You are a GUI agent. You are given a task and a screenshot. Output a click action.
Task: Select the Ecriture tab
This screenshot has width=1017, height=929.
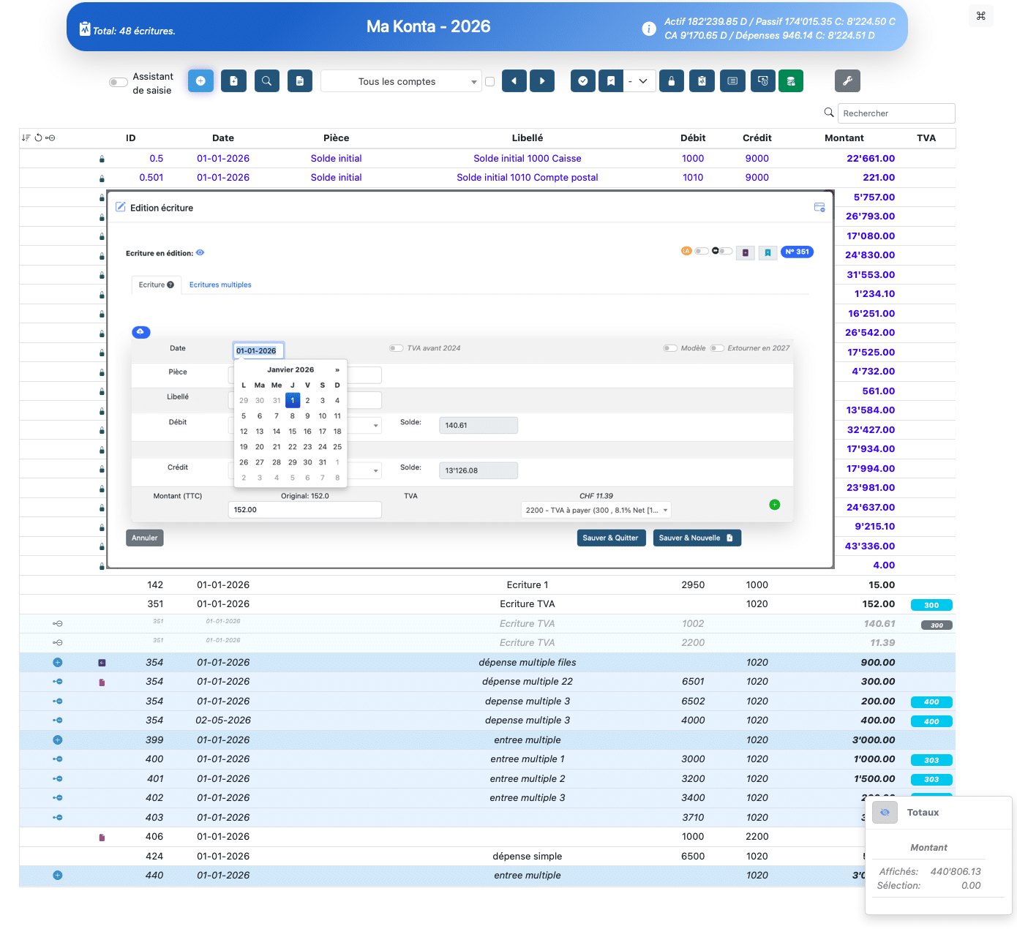156,285
